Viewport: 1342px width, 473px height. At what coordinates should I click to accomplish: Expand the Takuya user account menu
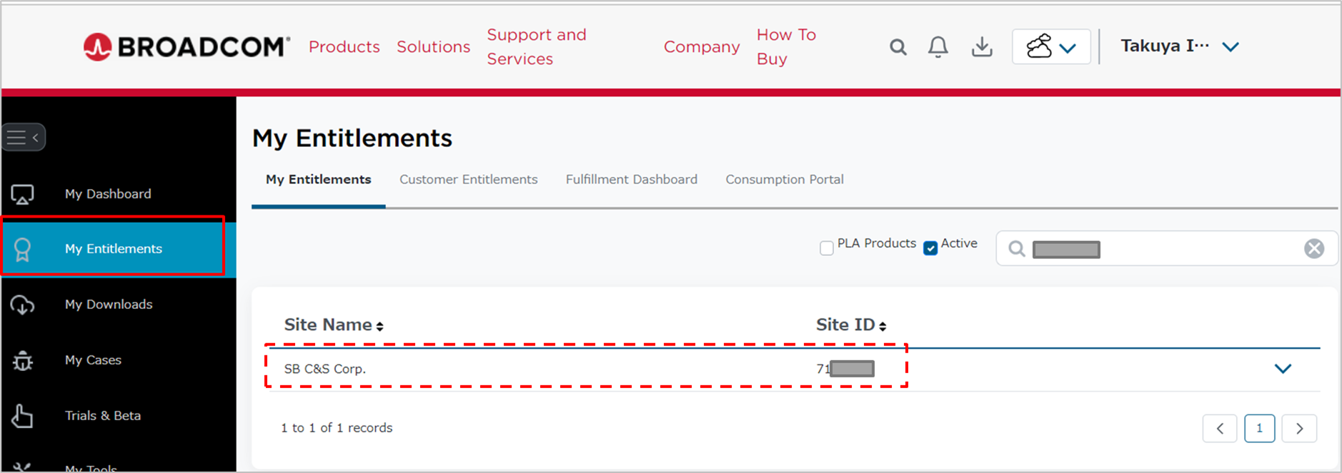point(1180,46)
